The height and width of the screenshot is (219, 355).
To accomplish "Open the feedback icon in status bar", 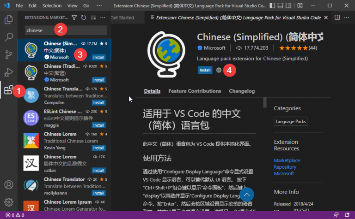I will tap(336, 215).
